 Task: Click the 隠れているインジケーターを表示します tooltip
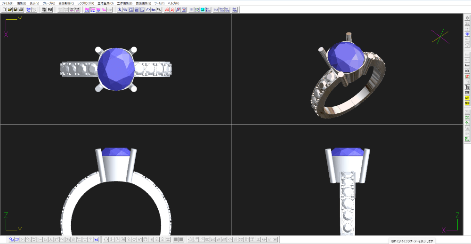(412, 241)
